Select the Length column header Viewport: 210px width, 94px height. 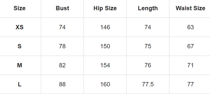tap(148, 8)
